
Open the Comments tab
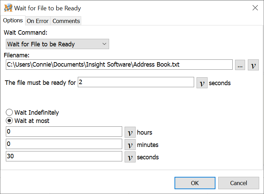66,21
